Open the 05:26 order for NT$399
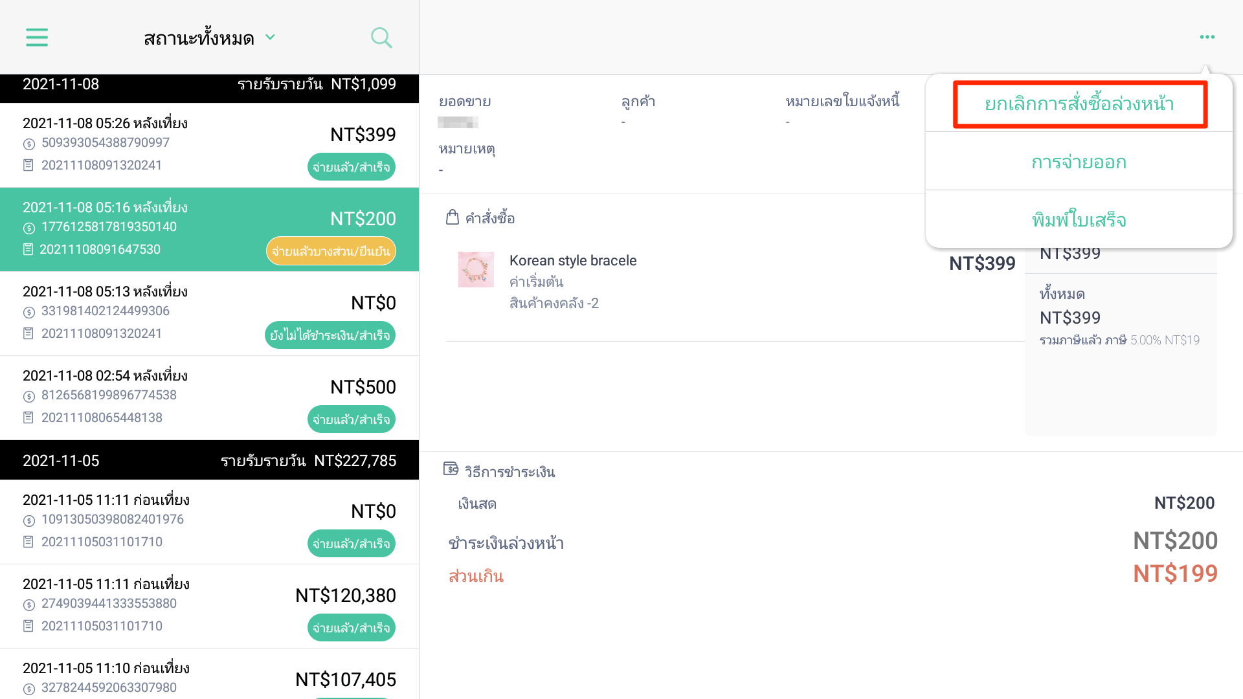The image size is (1243, 699). pos(209,145)
